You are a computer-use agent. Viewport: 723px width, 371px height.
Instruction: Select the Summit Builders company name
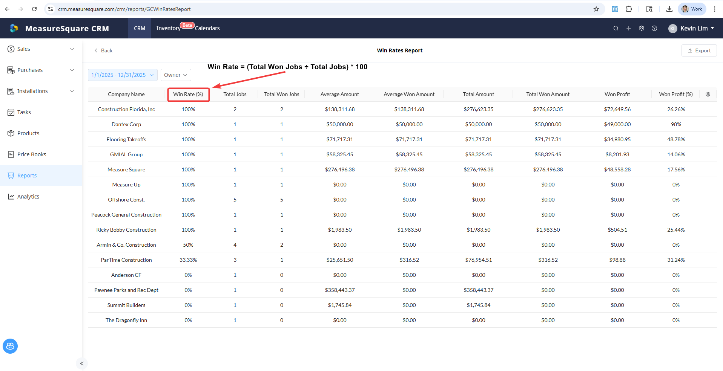[x=126, y=305]
